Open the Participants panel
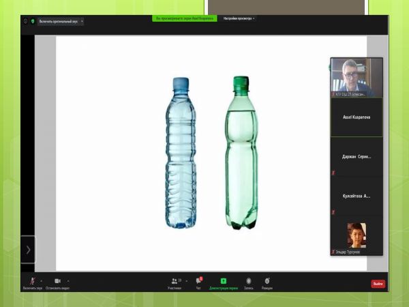 [175, 281]
